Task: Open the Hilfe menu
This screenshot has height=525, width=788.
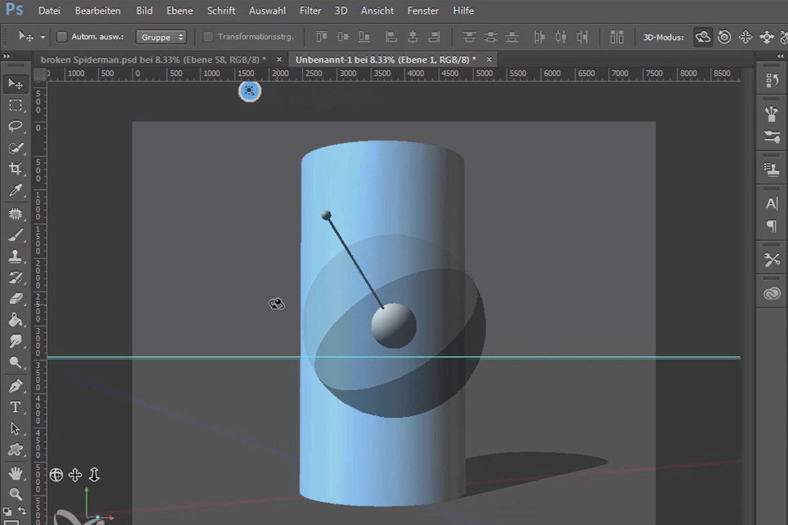Action: coord(464,10)
